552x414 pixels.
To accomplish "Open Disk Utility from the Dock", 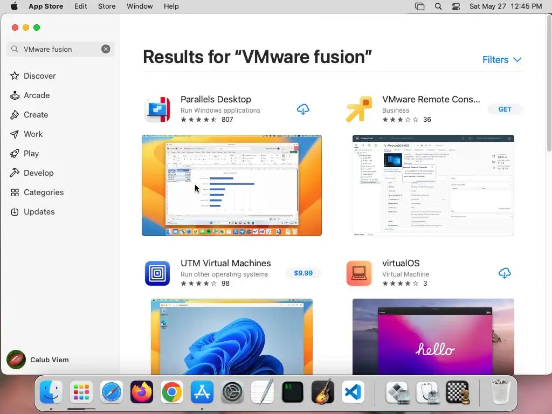I will click(x=427, y=392).
